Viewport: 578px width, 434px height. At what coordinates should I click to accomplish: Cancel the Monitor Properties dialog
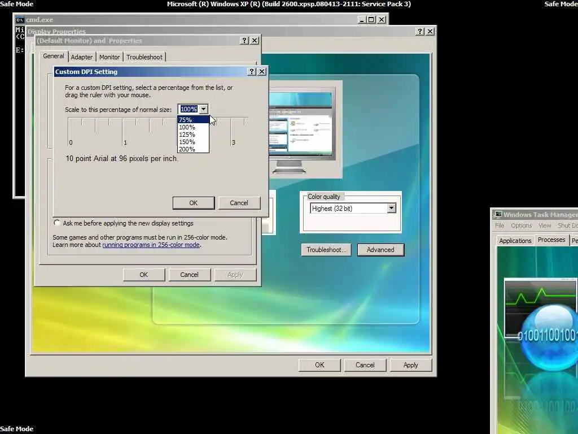[190, 275]
